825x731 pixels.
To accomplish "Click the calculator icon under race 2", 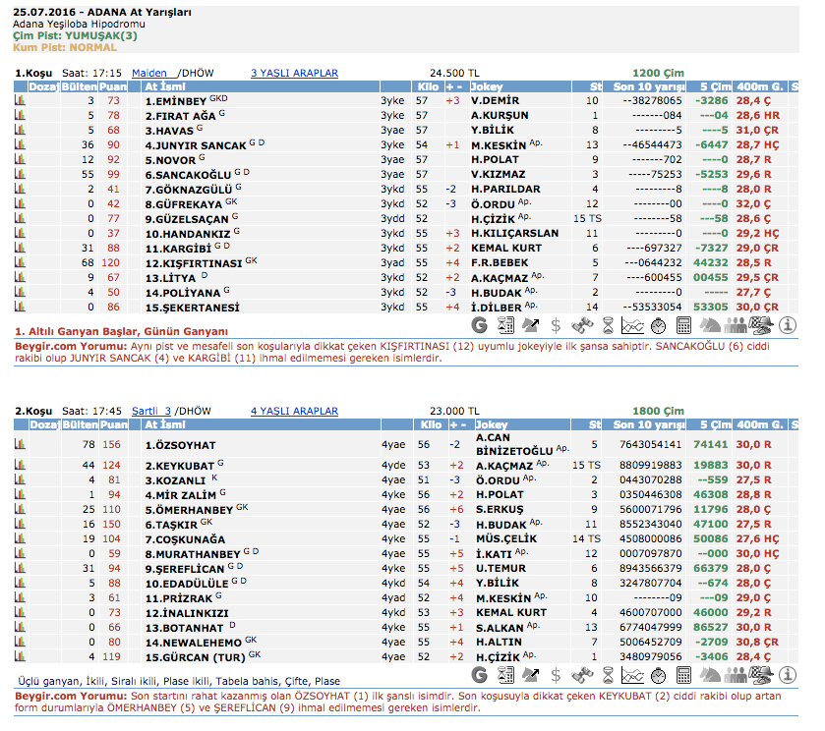I will click(685, 676).
